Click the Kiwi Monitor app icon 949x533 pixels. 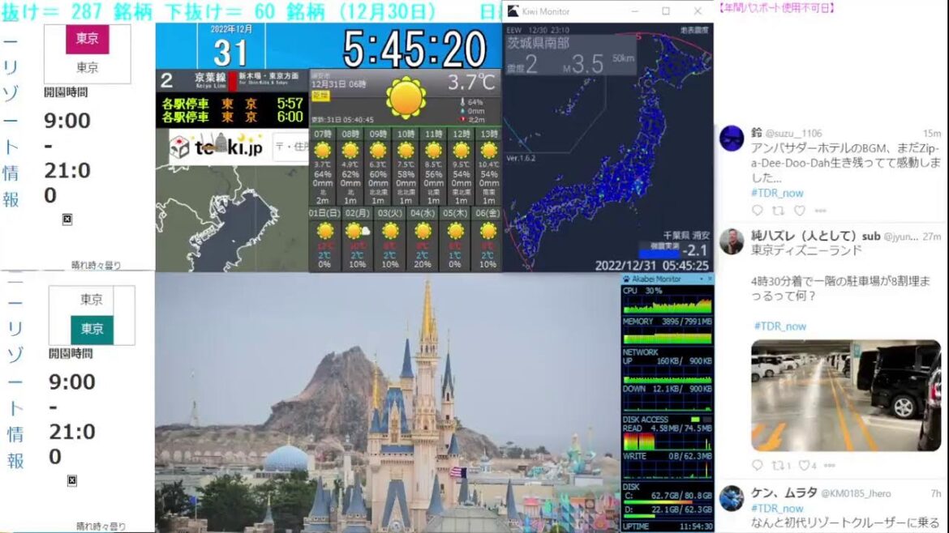(x=513, y=10)
